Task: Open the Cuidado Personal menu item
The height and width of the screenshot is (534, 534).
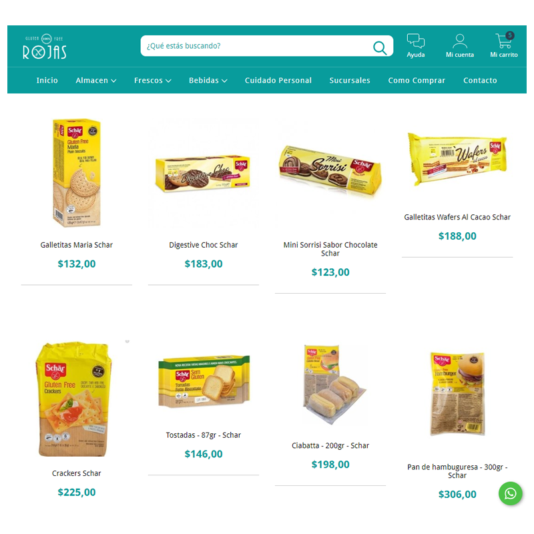Action: (278, 80)
